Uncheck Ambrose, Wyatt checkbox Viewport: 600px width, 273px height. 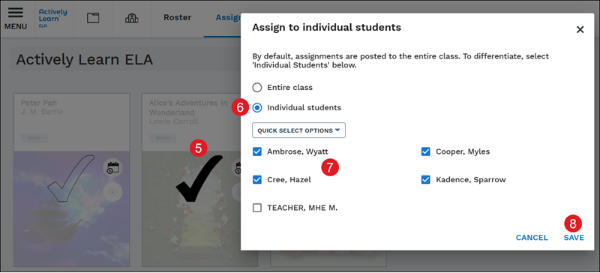[257, 151]
